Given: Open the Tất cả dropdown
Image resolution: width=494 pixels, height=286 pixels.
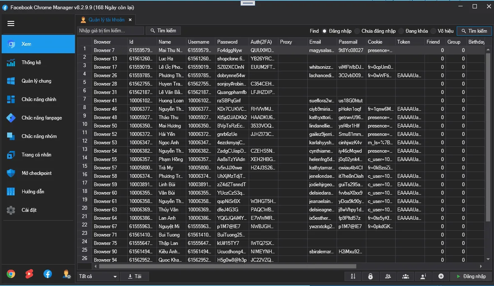Looking at the screenshot, I should tap(98, 276).
